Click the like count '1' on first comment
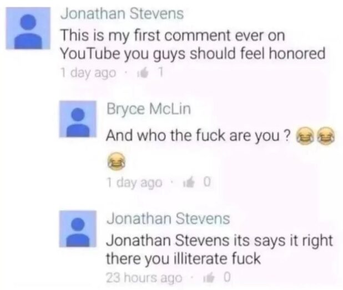This screenshot has width=343, height=290. click(161, 72)
